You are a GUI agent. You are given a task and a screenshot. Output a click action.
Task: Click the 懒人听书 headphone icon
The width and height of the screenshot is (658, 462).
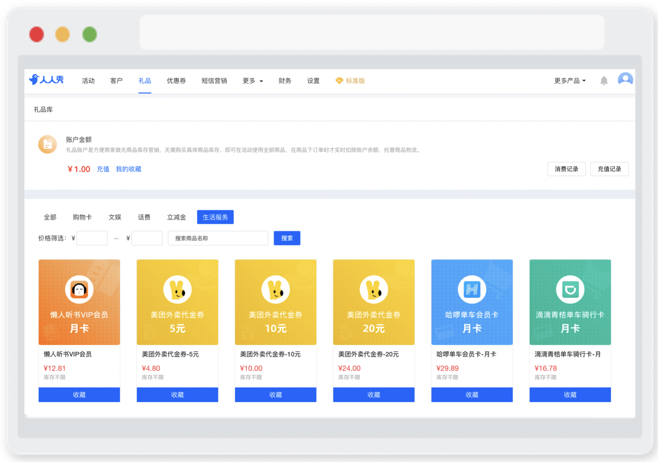pos(79,290)
